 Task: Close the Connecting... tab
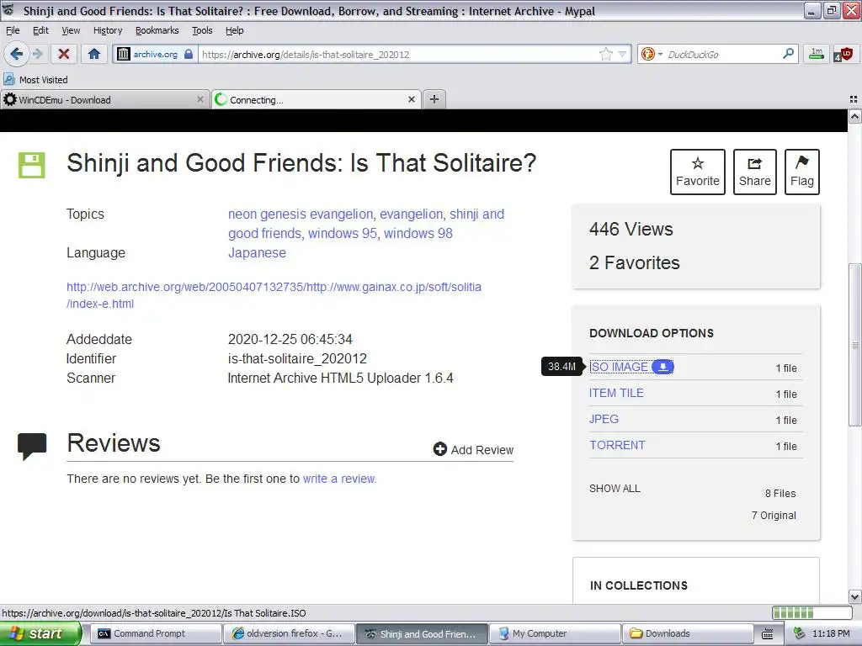click(x=411, y=99)
